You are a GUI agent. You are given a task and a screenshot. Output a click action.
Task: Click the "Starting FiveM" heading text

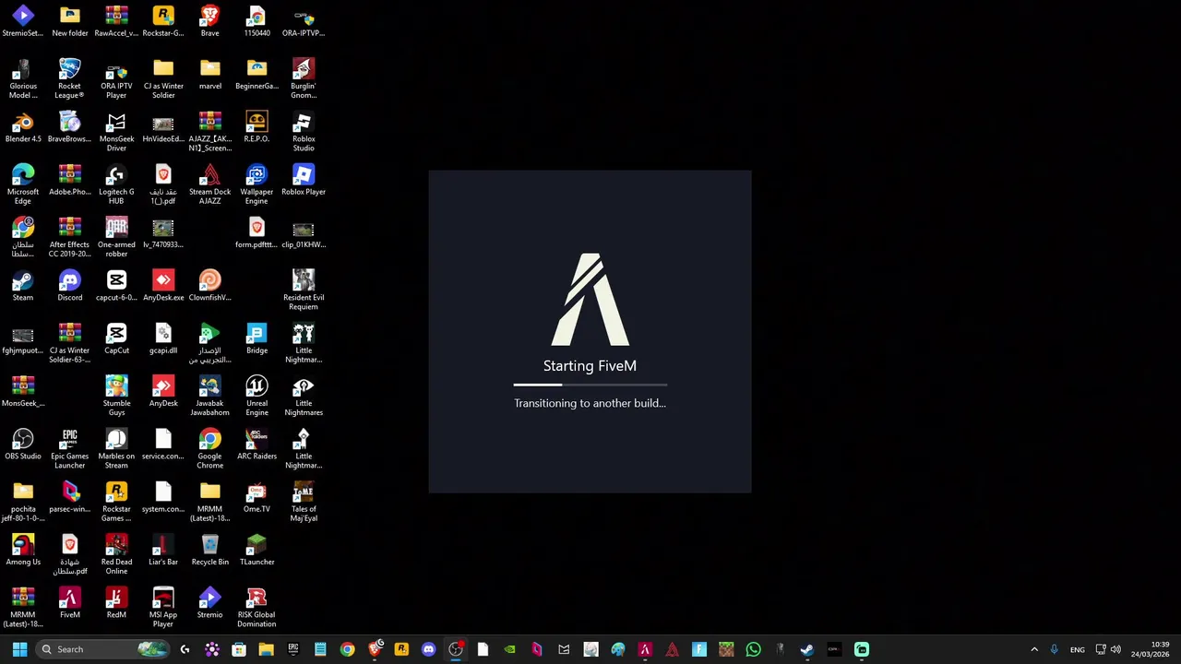click(x=590, y=366)
